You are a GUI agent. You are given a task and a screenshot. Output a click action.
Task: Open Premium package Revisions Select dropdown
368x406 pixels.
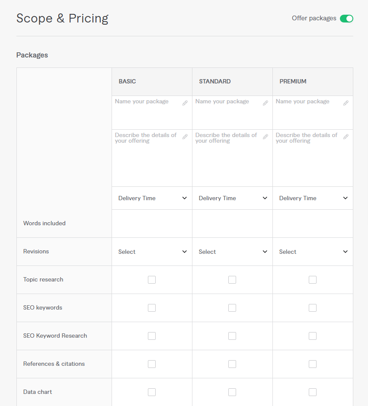point(313,252)
